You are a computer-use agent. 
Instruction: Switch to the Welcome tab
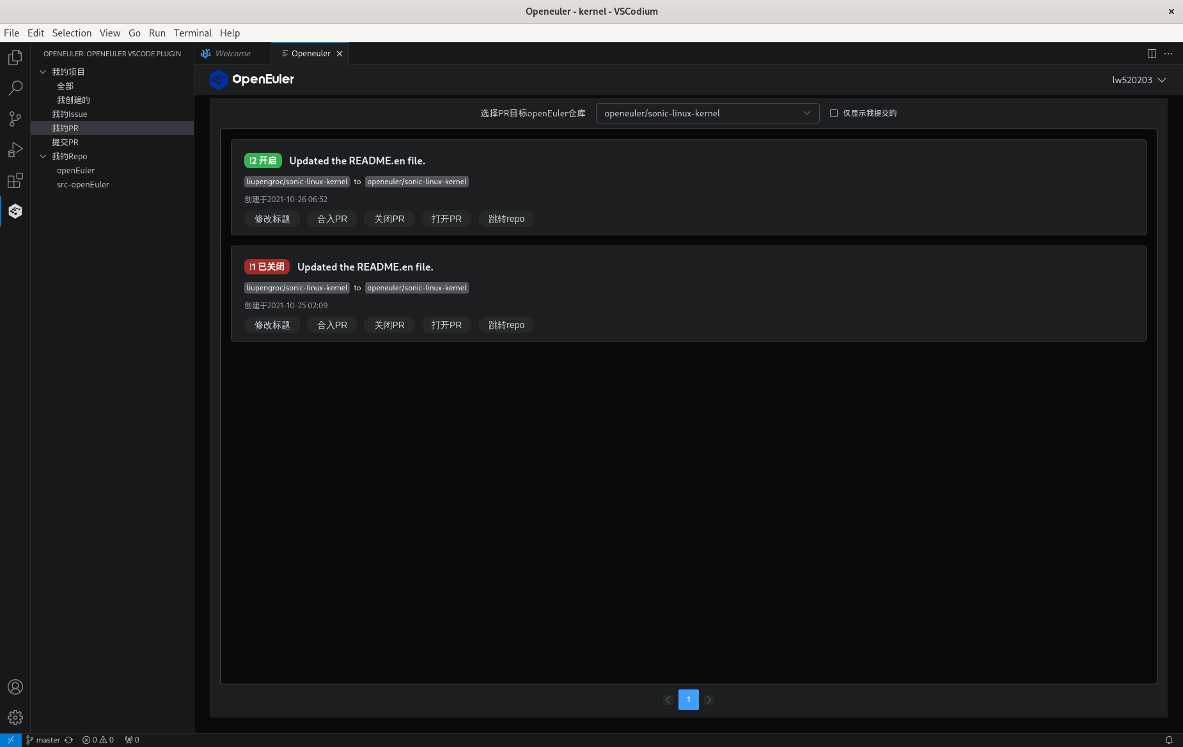click(232, 54)
